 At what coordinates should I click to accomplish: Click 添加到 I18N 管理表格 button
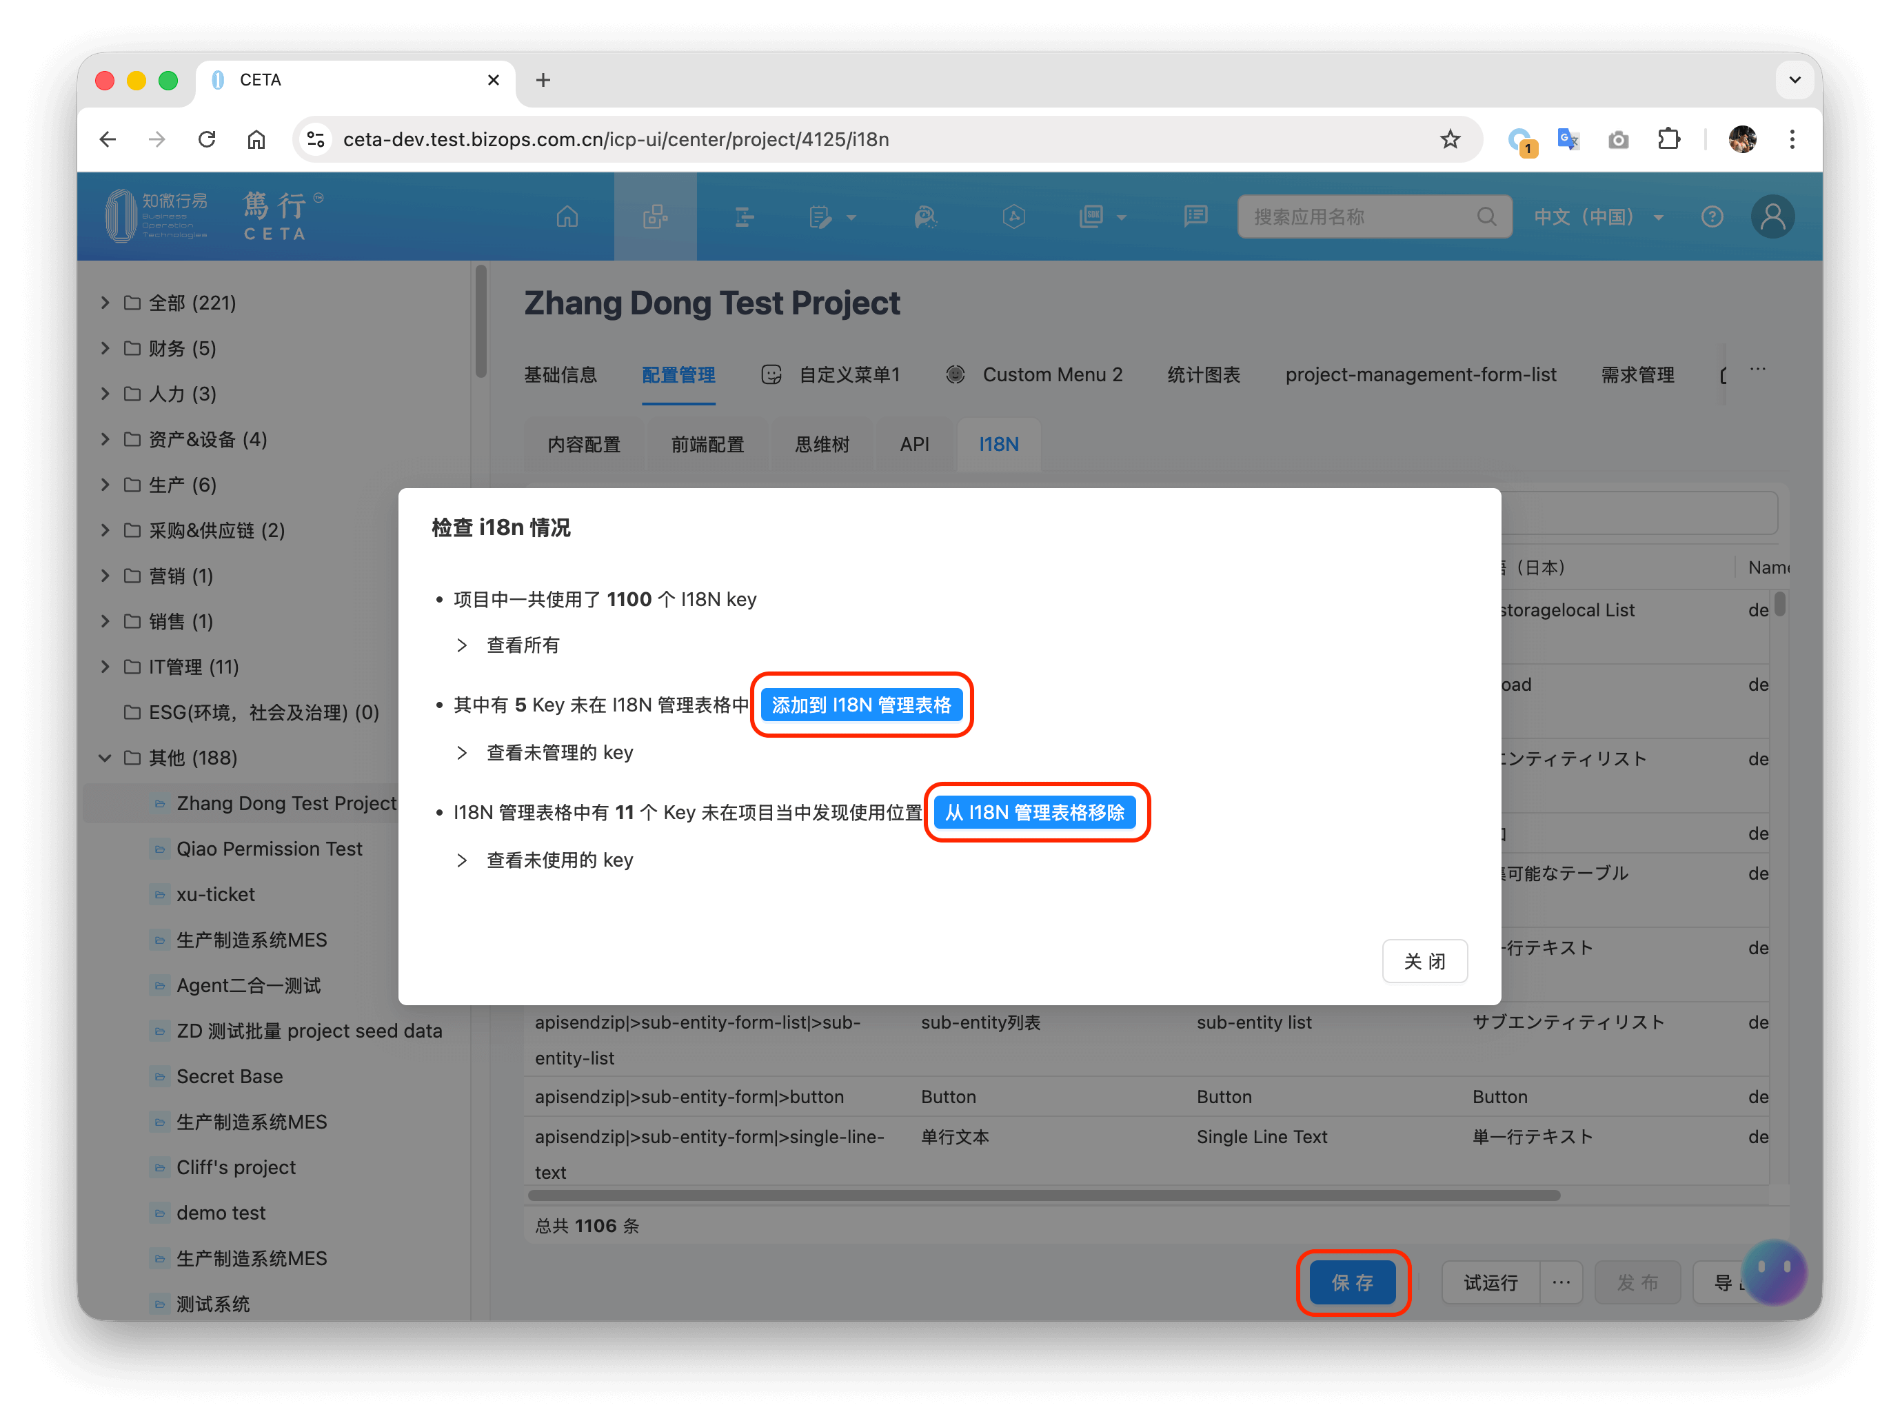[x=862, y=704]
